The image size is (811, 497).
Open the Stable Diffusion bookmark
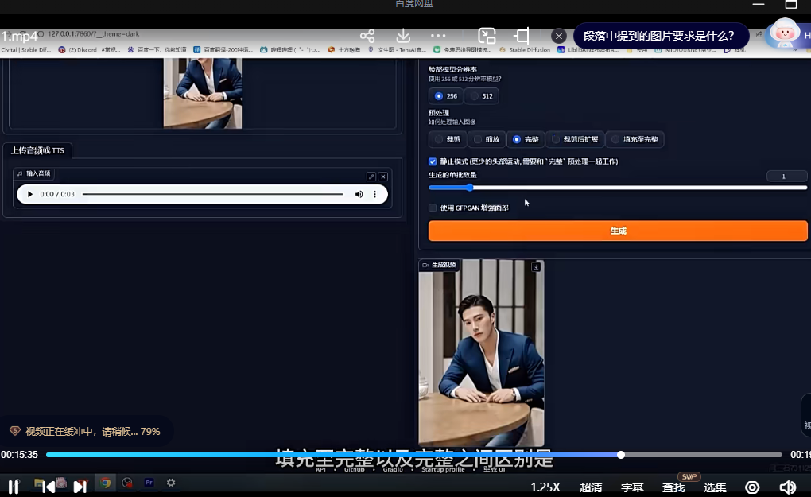[x=525, y=50]
